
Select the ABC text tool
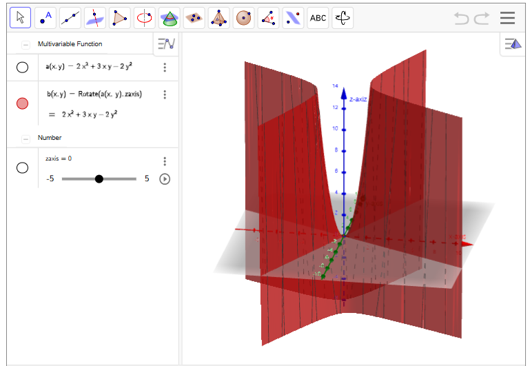[318, 18]
